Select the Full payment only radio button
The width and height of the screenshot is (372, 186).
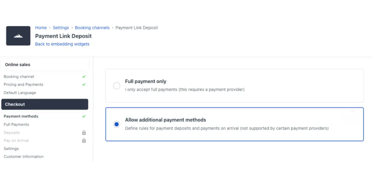tap(117, 86)
